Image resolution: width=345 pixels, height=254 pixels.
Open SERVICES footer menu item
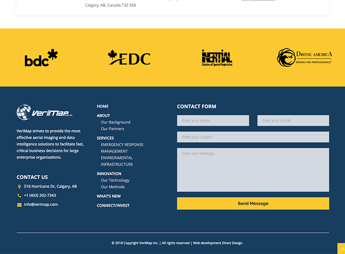[x=105, y=138]
